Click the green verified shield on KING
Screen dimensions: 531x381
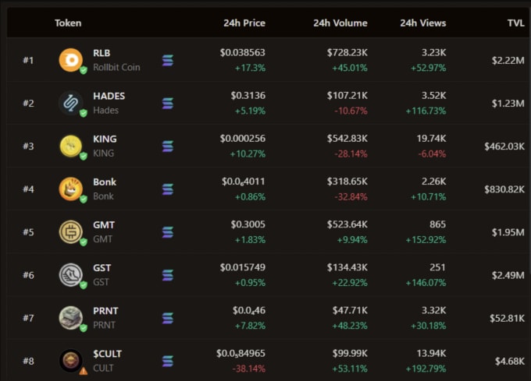tap(84, 156)
